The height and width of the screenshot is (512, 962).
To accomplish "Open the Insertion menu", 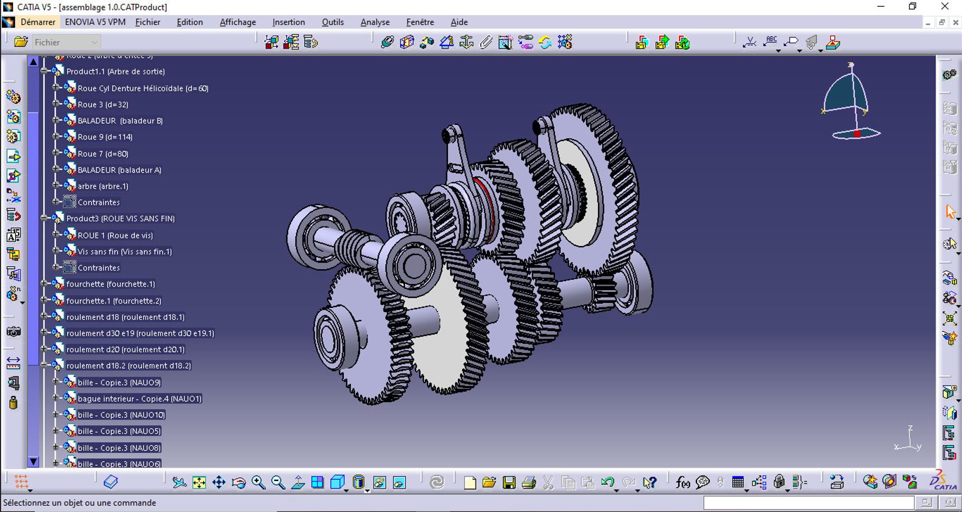I will 288,22.
